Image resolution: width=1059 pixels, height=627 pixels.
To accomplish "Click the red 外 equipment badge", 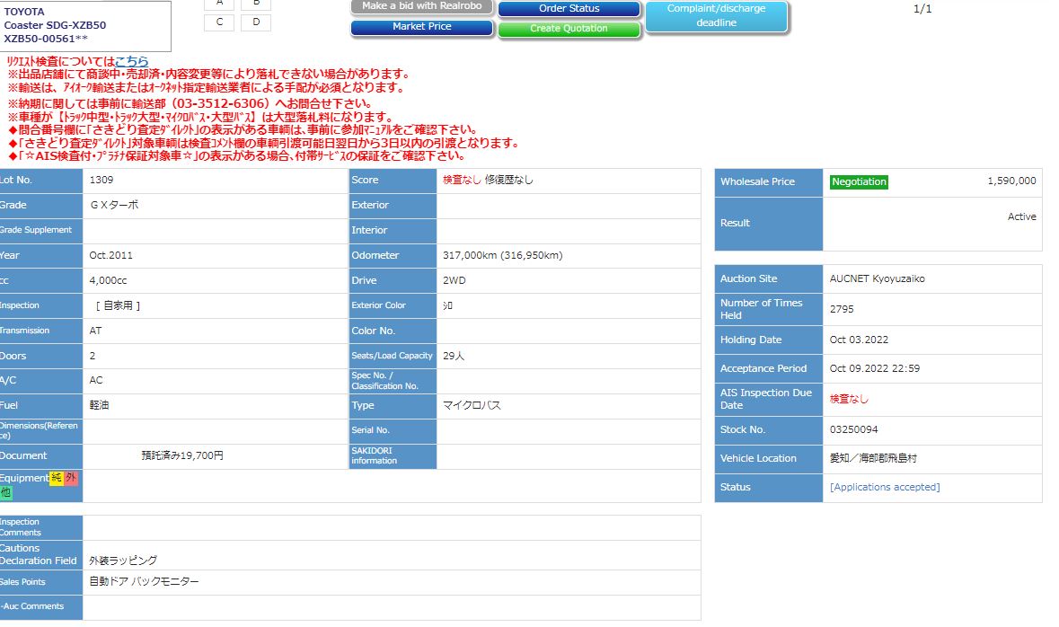I will click(71, 478).
